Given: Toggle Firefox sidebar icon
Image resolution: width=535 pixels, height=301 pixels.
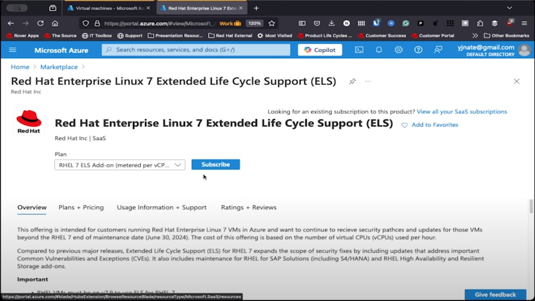Looking at the screenshot, I should point(302,23).
